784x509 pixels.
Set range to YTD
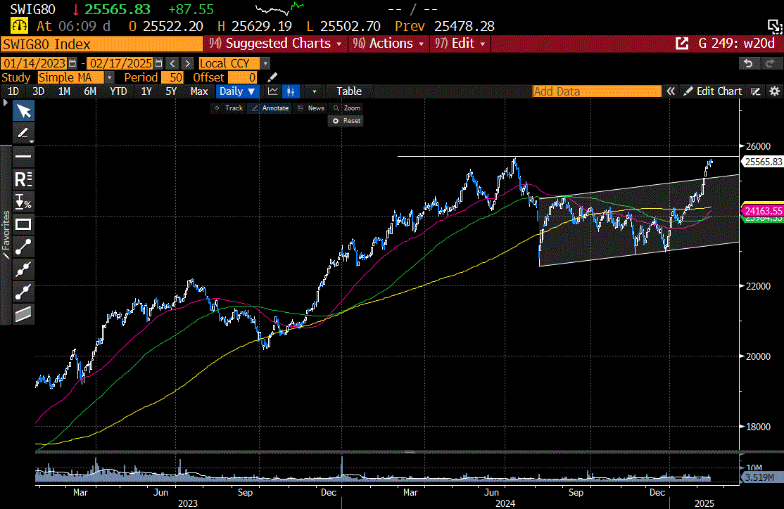(x=118, y=91)
